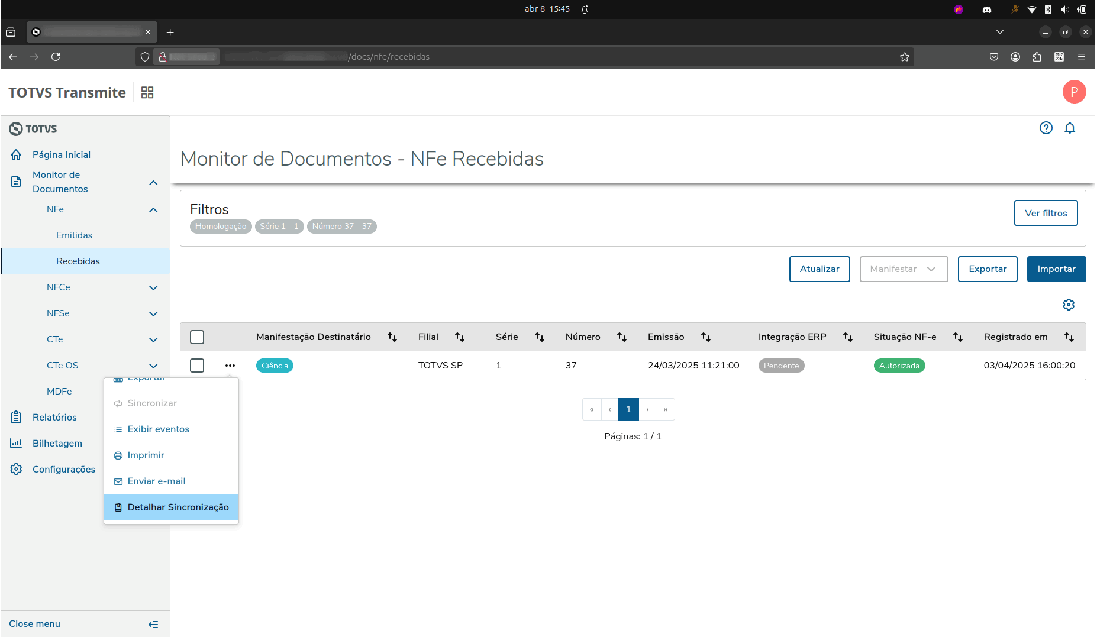Open the Wi-Fi status indicator
Image resolution: width=1097 pixels, height=637 pixels.
tap(1032, 9)
